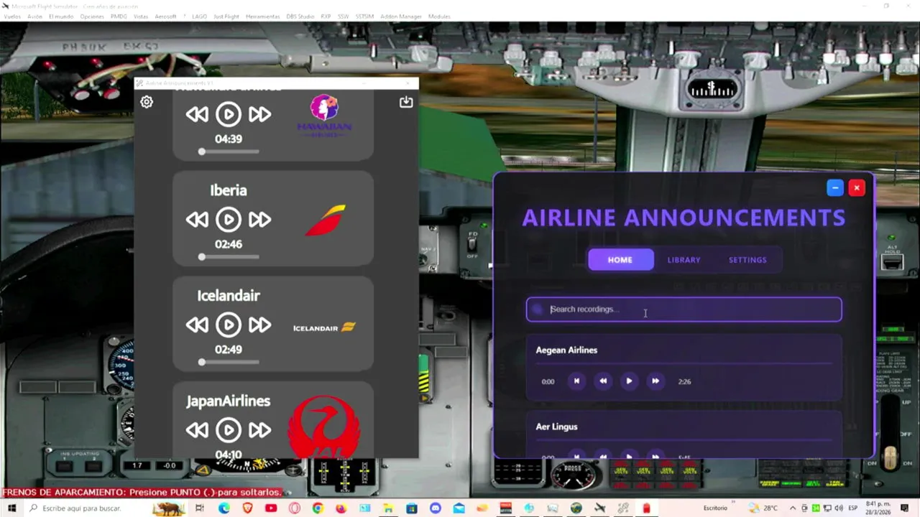Click the Iberia logo image
Image resolution: width=920 pixels, height=517 pixels.
click(x=325, y=220)
